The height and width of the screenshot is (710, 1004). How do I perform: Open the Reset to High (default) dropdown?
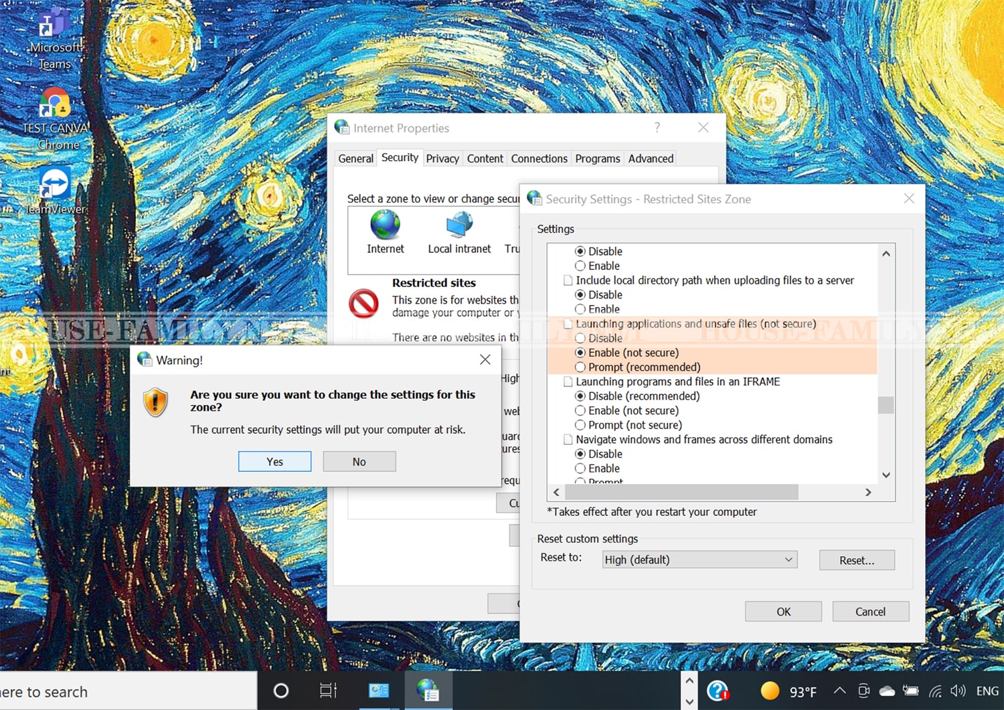[699, 559]
